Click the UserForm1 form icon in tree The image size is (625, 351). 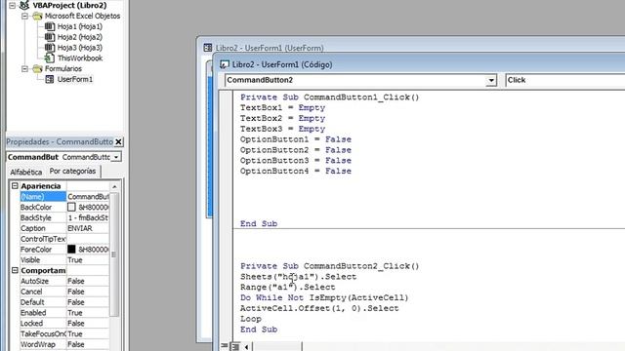(x=50, y=79)
